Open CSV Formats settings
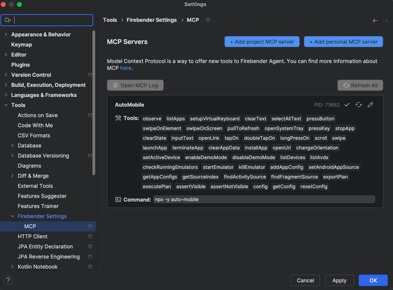393x290 pixels. pyautogui.click(x=34, y=135)
